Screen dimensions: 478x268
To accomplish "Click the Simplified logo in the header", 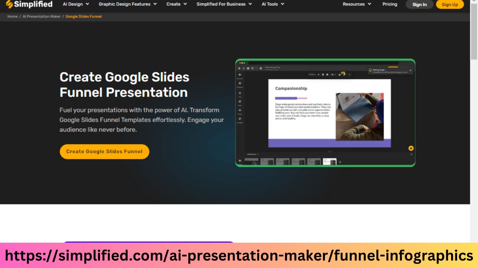I will 29,4.
